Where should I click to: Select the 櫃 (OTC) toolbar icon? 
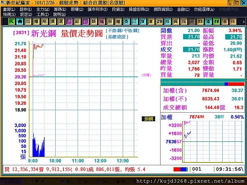36,21
